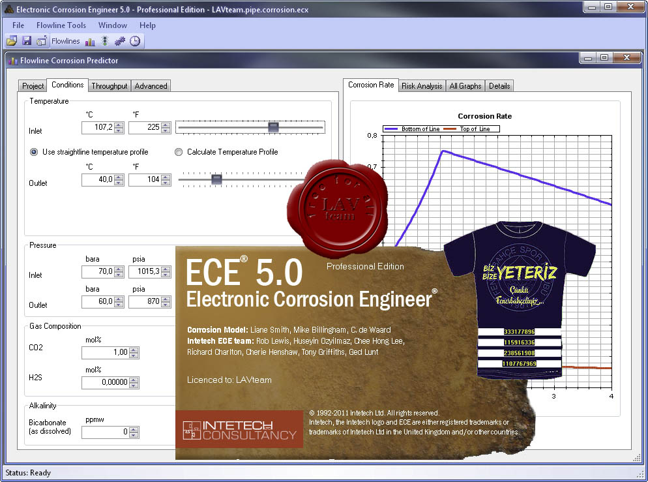Decrease H2S mol% with down arrow
Screen dimensions: 648x482
click(134, 385)
